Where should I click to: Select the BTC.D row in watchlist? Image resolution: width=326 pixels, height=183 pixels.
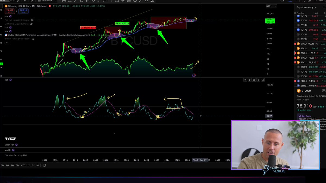310,48
